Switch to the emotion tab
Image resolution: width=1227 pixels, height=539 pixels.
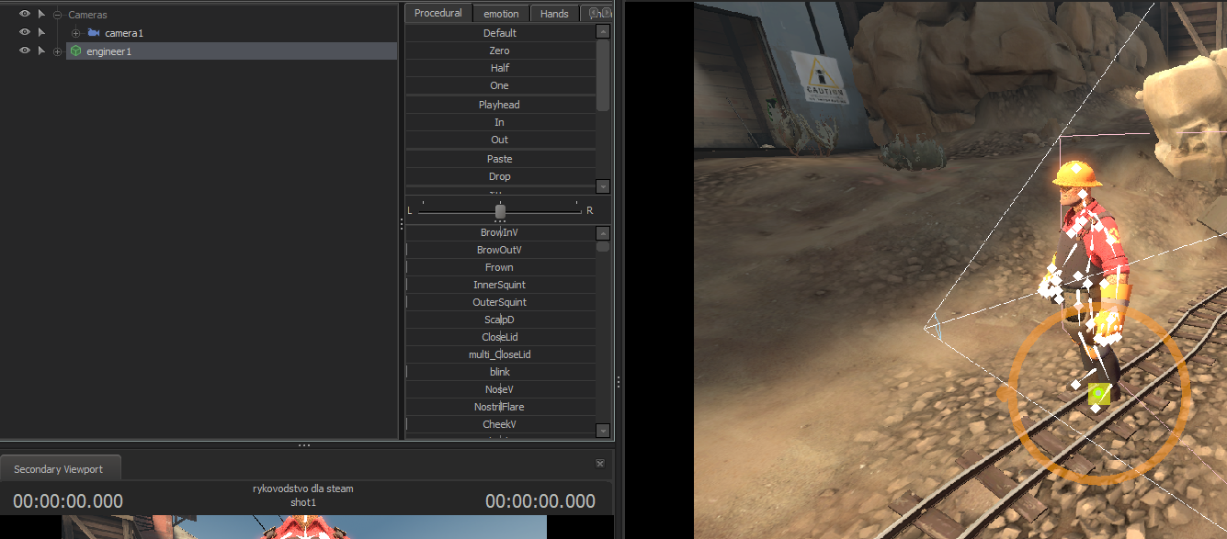point(502,14)
